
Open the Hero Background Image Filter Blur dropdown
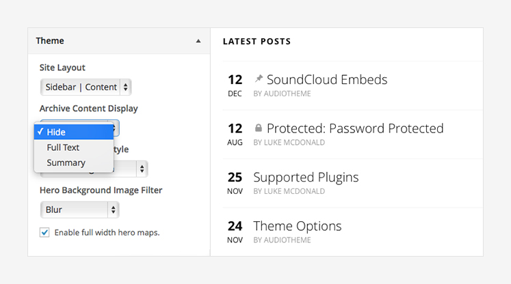80,210
